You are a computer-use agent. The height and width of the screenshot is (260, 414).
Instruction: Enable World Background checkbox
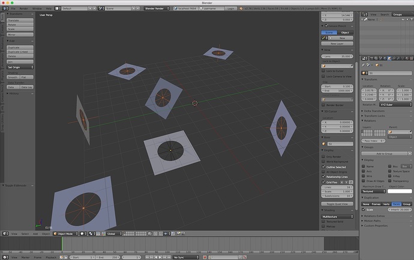point(323,161)
